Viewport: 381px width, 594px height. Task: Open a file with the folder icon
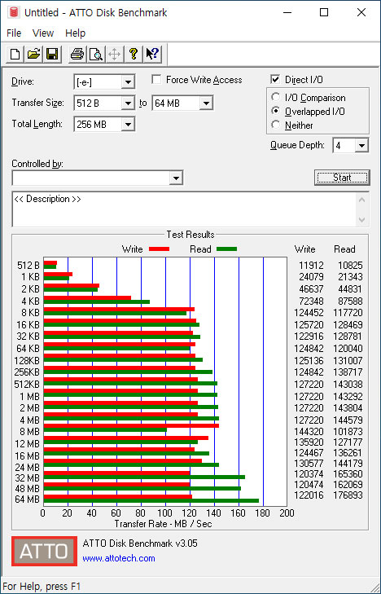33,54
